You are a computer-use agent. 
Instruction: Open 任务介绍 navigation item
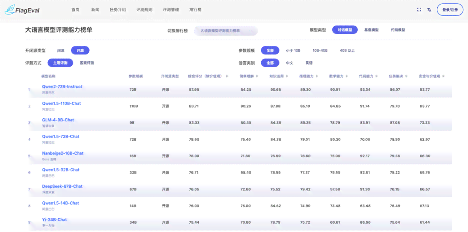[x=118, y=10]
